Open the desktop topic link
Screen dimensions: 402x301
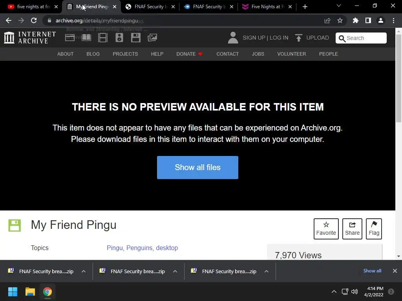coord(167,248)
